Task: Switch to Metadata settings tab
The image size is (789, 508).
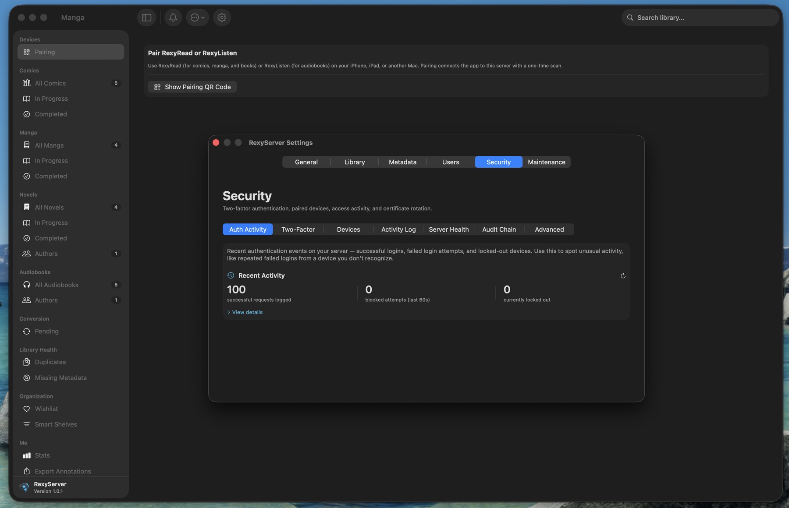Action: pos(402,162)
